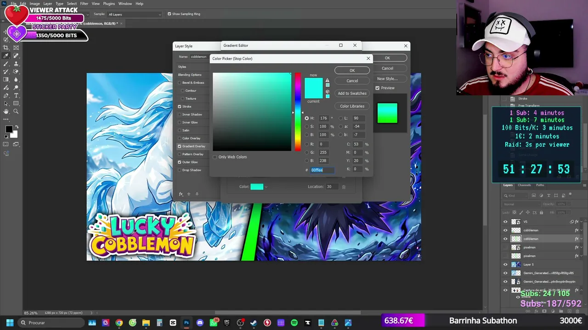Click the hue slider strip
Image resolution: width=588 pixels, height=330 pixels.
[x=298, y=111]
